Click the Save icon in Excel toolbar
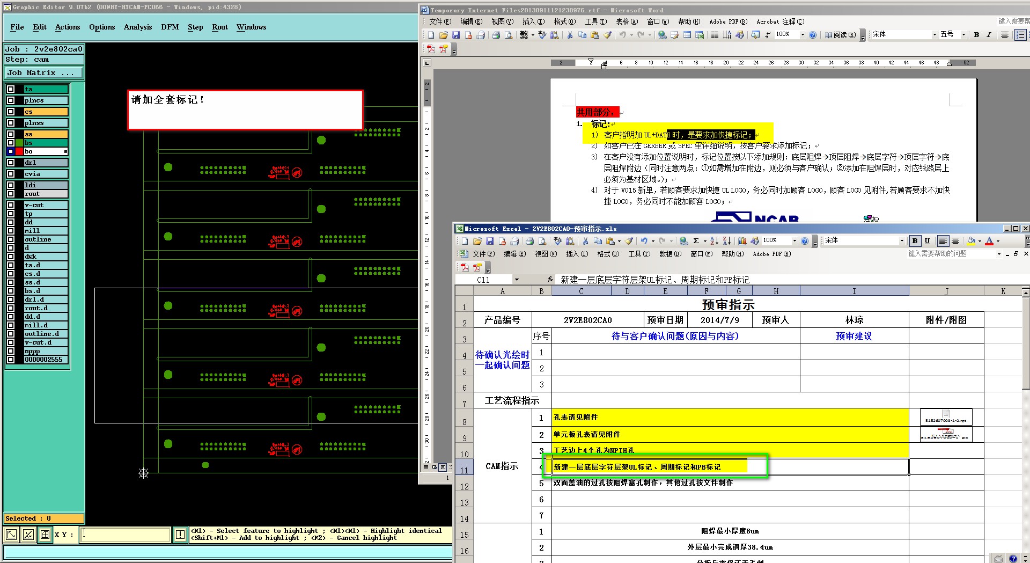 click(x=490, y=241)
